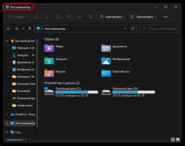The image size is (185, 146).
Task: Click the Элементов: 8 status text
Action: 15,140
